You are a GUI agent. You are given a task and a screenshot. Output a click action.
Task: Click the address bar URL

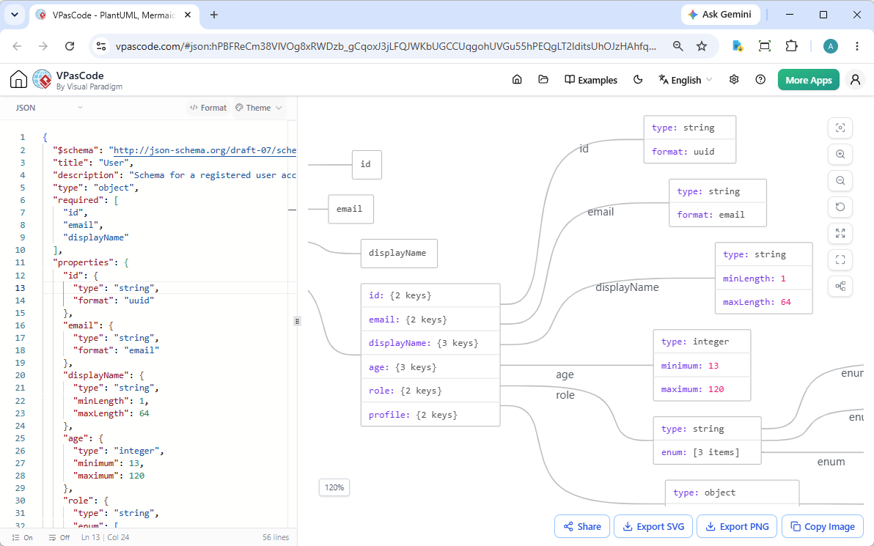(x=386, y=46)
